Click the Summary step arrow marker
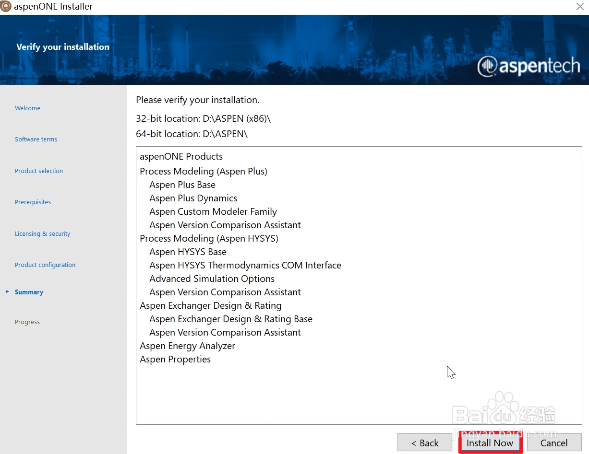This screenshot has width=589, height=454. point(7,291)
